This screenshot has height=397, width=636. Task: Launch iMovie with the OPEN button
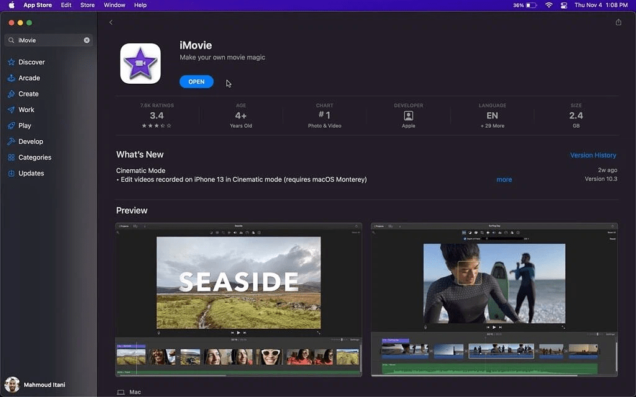point(196,81)
